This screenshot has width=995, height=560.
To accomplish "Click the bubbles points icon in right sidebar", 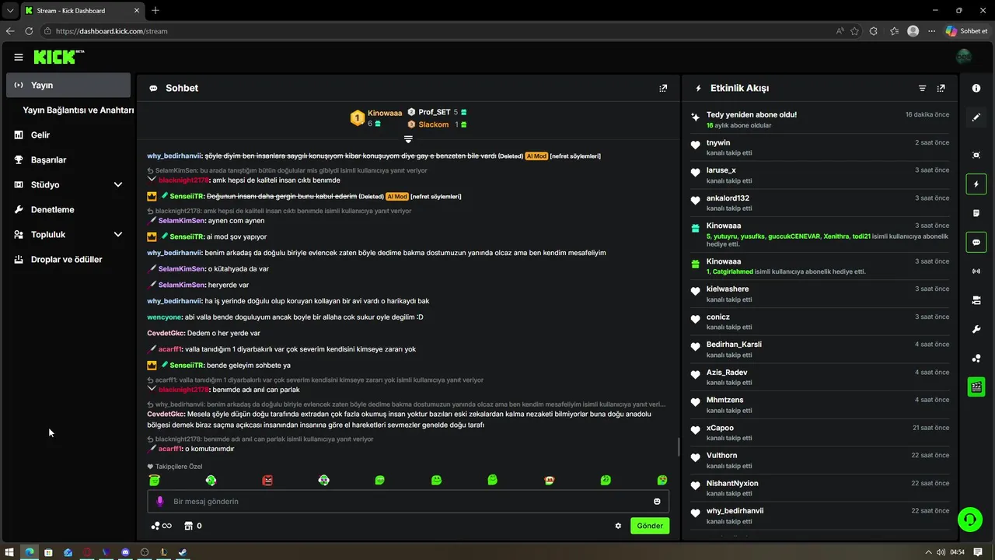I will (976, 358).
